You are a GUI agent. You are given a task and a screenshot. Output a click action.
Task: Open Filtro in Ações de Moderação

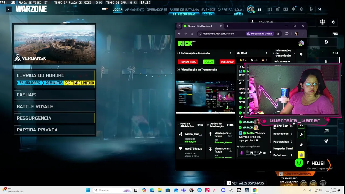pos(230,125)
